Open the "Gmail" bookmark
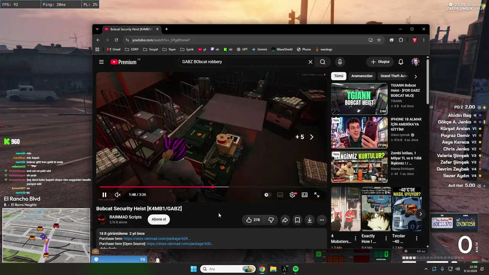 (114, 49)
